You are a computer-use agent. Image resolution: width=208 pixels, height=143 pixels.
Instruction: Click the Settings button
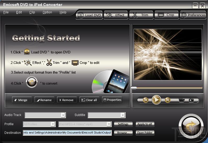[123, 124]
